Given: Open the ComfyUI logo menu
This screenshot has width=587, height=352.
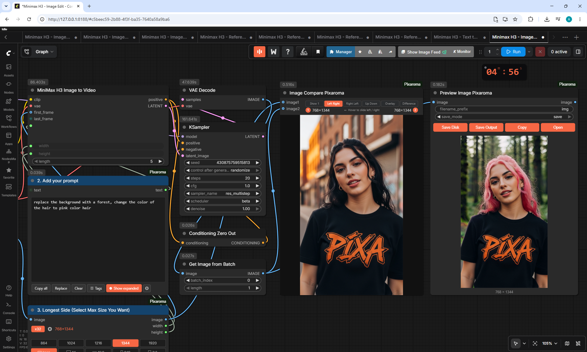Looking at the screenshot, I should pos(10,53).
